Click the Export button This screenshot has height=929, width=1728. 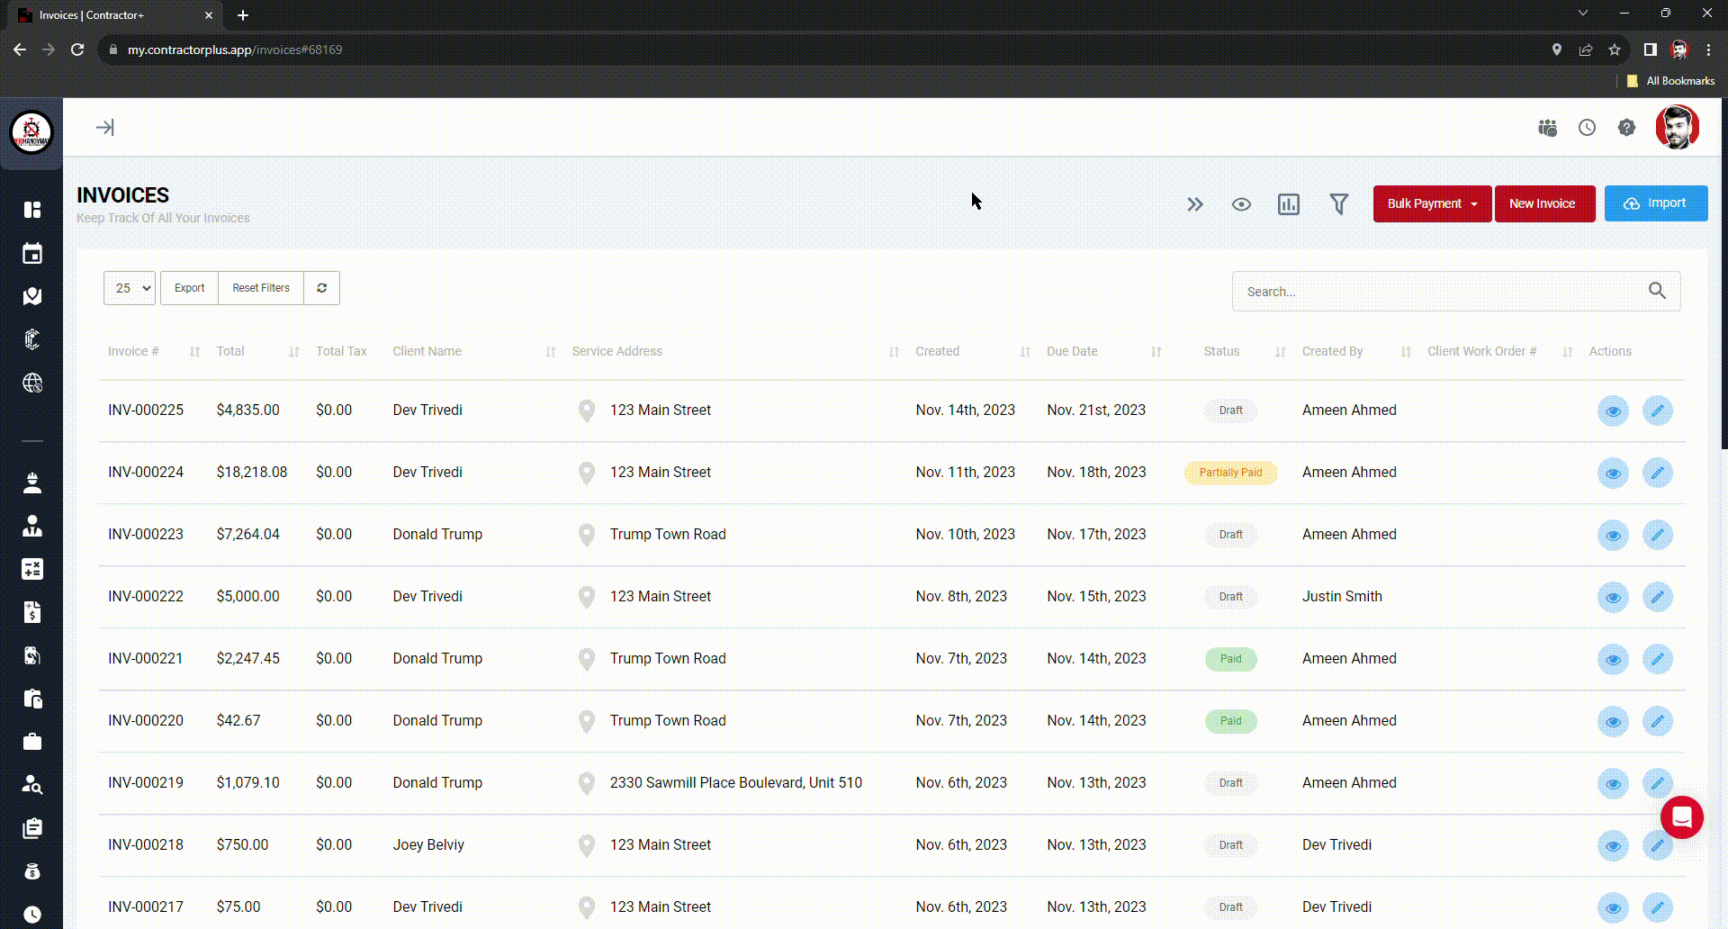[189, 288]
